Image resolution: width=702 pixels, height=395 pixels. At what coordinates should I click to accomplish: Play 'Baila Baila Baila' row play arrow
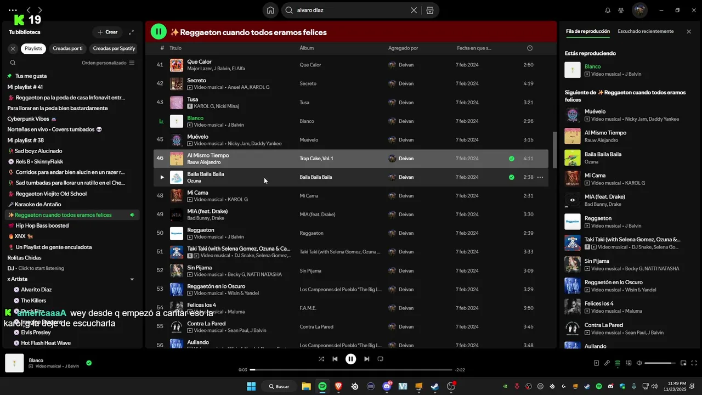tap(162, 177)
